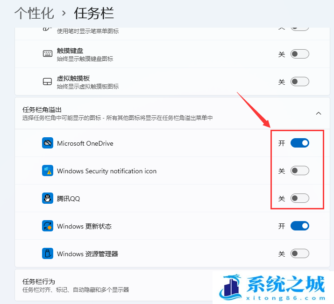Switch on the Windows 资源管理器 toggle

coord(300,253)
